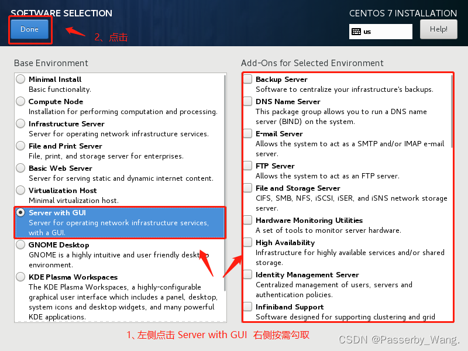Screen dimensions: 468x351
Task: Pick KDE Plasma Workspaces radio button
Action: [x=20, y=277]
